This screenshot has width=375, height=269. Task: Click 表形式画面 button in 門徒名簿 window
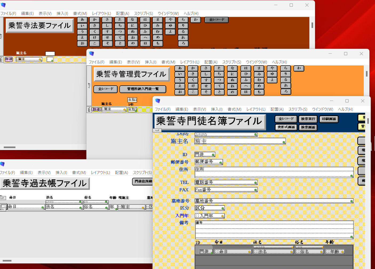pyautogui.click(x=286, y=127)
